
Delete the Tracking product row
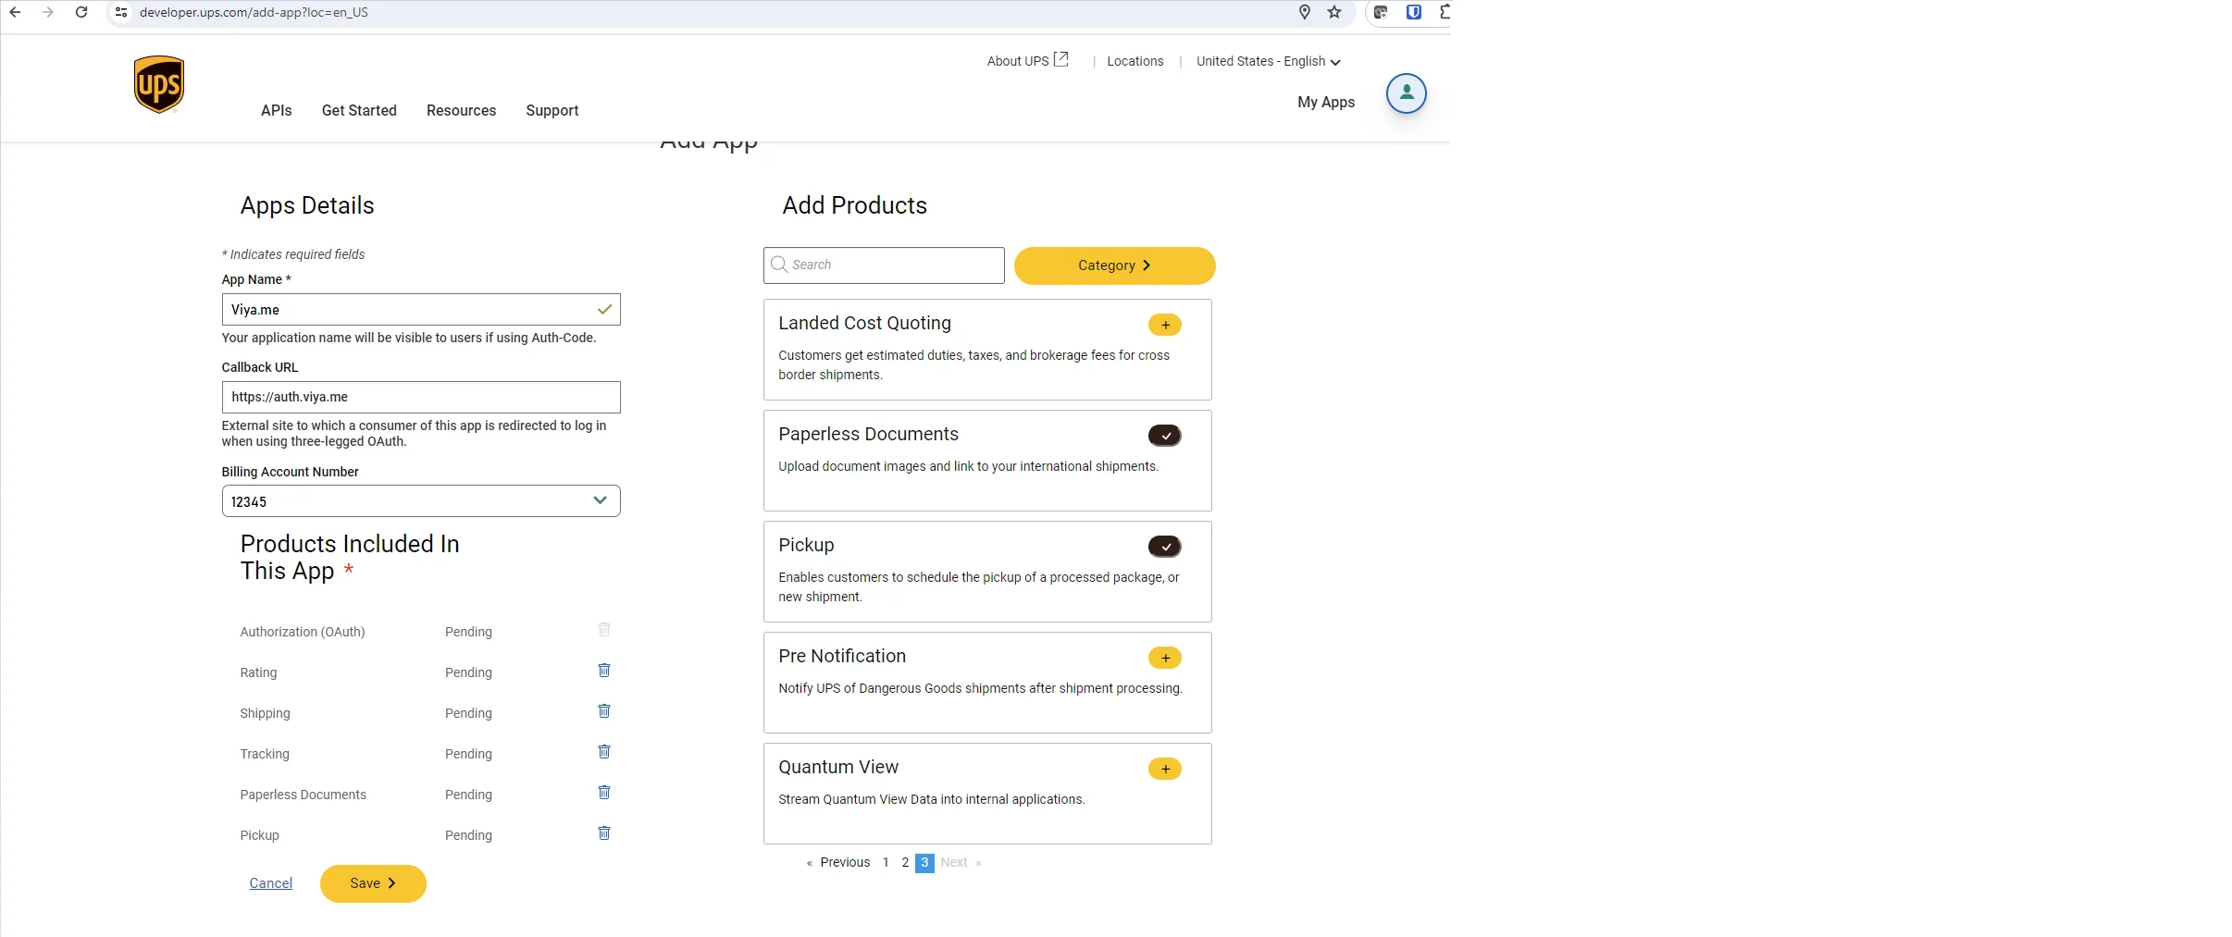[x=604, y=752]
